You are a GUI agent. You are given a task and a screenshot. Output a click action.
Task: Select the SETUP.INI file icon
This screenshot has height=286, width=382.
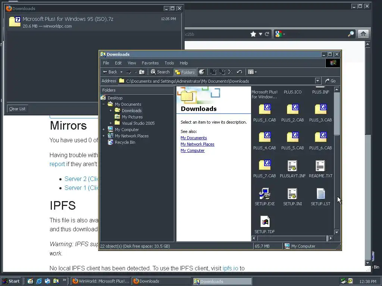(x=292, y=194)
